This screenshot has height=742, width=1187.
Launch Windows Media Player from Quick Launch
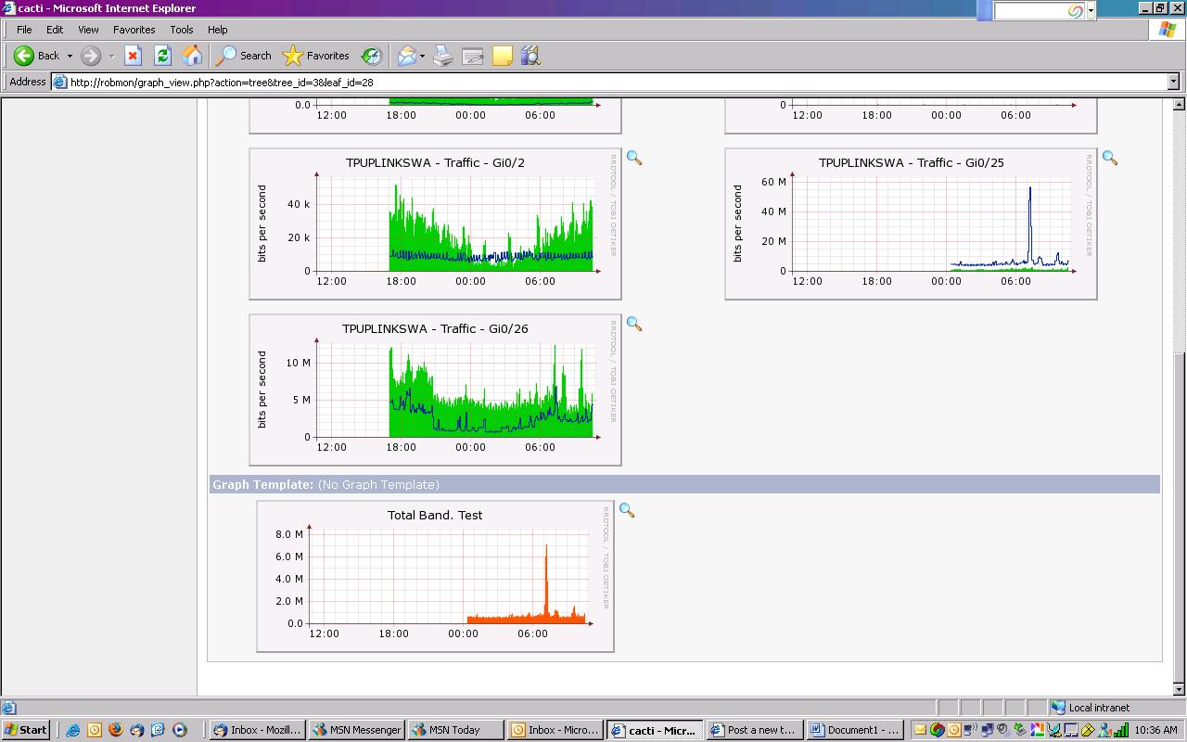180,730
